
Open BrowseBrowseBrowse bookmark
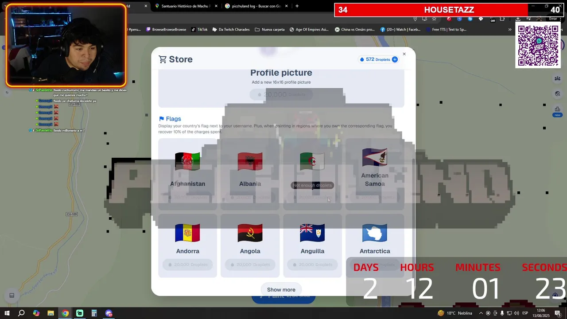pos(166,30)
